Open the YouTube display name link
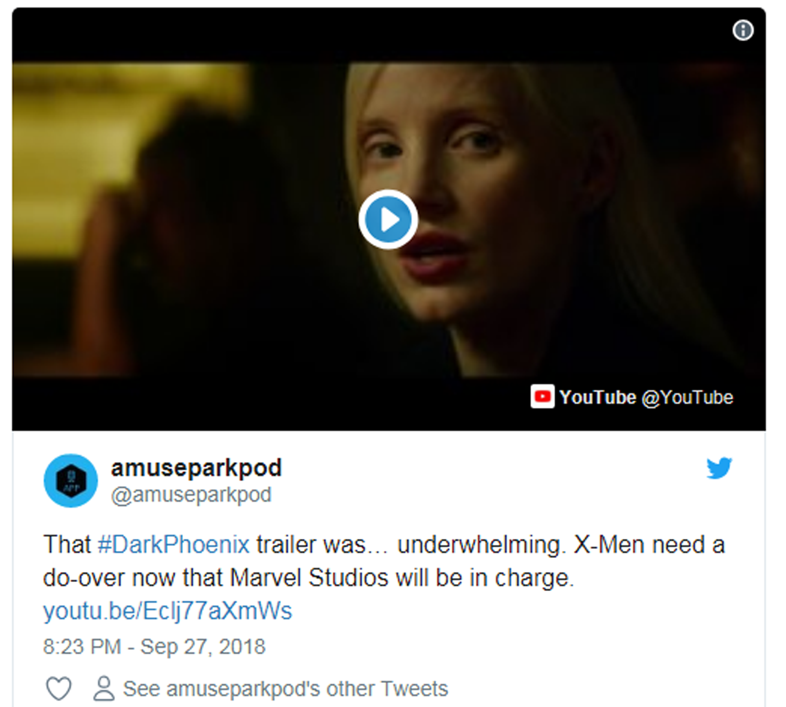786x707 pixels. coord(597,397)
